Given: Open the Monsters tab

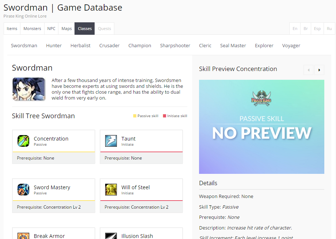Looking at the screenshot, I should pos(32,29).
